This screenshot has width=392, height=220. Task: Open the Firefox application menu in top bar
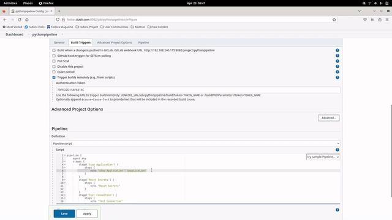coord(47,3)
